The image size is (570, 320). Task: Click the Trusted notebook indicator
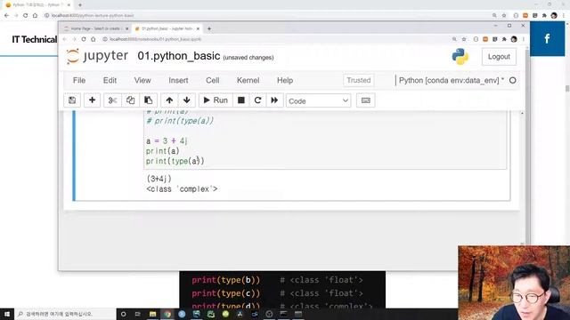coord(358,80)
